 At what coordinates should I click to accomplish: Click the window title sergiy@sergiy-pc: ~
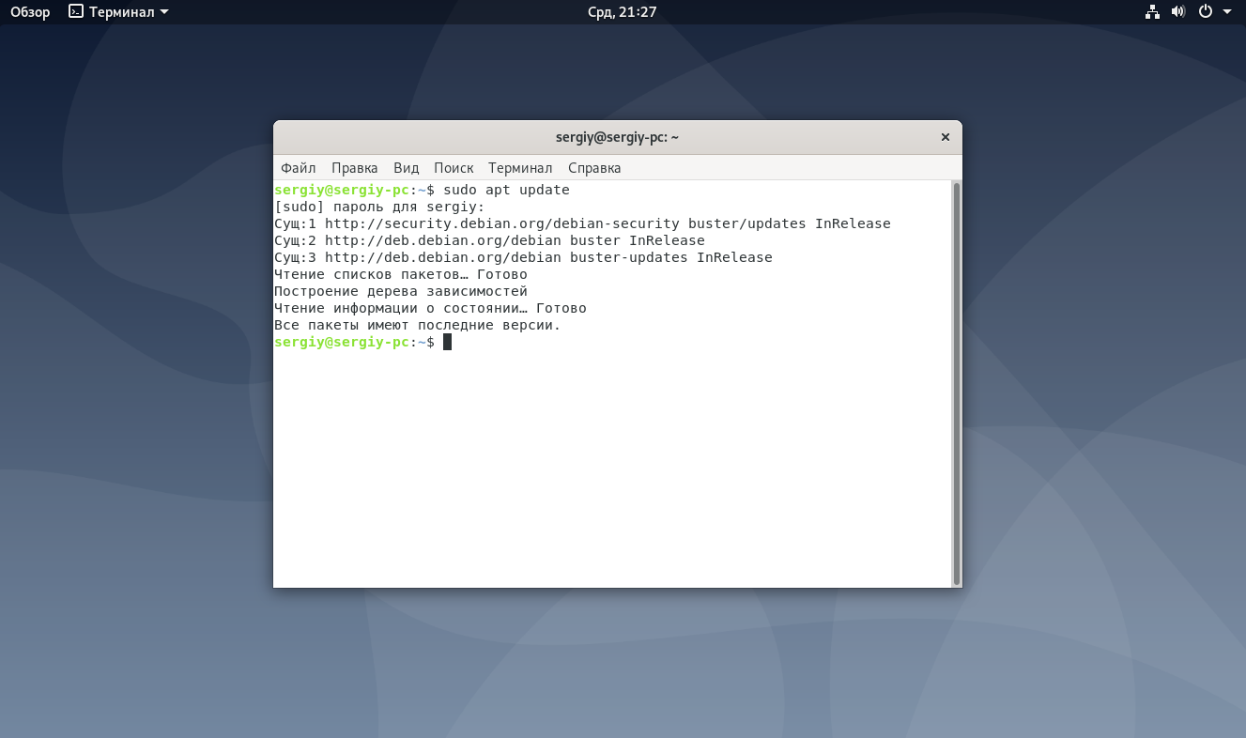[617, 137]
